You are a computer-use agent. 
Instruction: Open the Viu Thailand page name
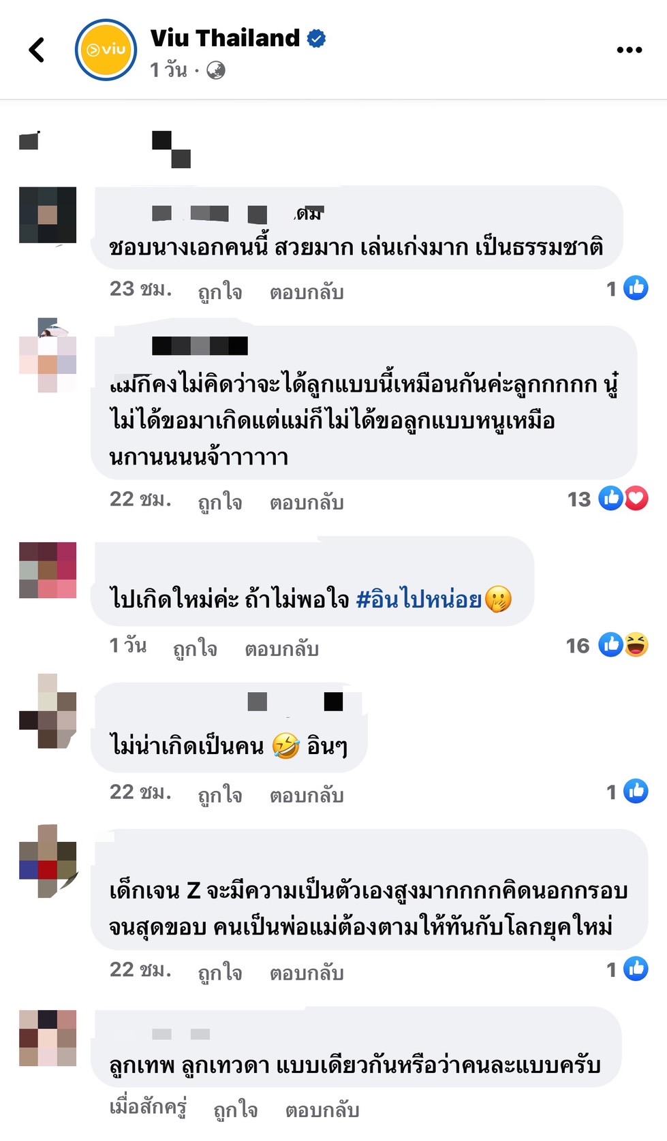point(225,38)
